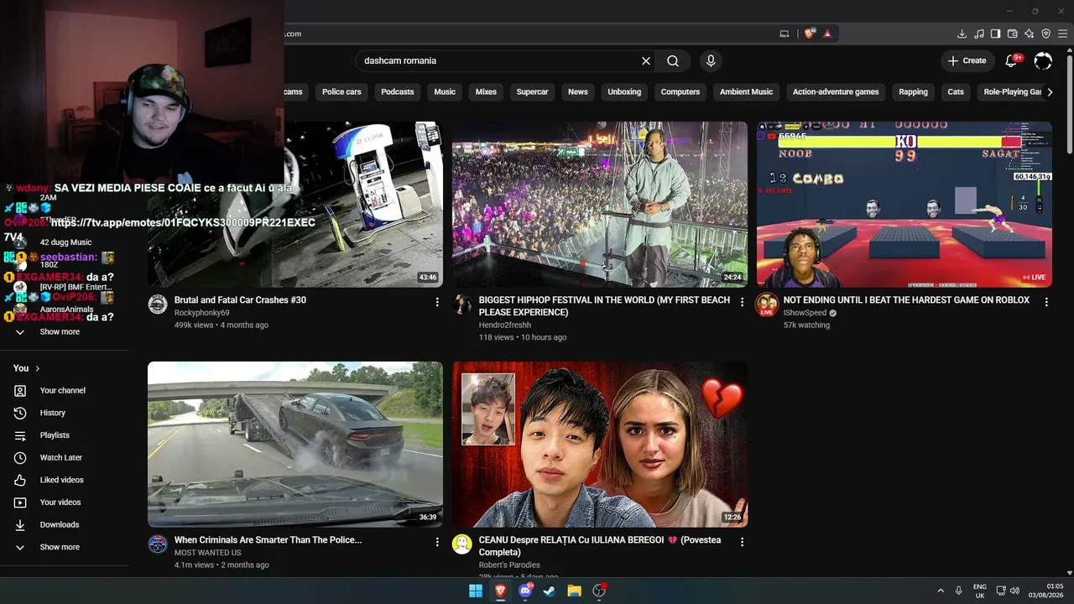
Task: Click the screen-cast icon in address bar
Action: (x=785, y=34)
